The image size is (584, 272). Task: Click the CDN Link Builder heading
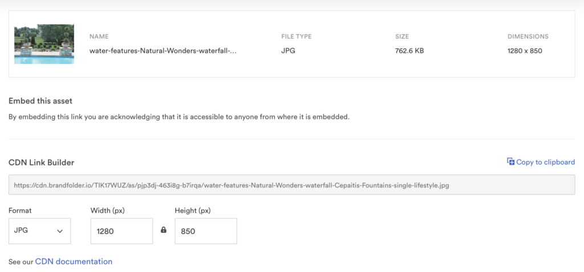(x=41, y=163)
